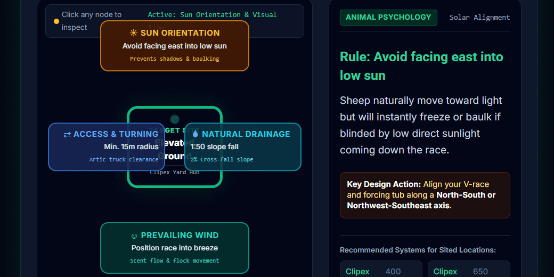554x277 pixels.
Task: Click the 'Rule: Avoid facing east into low sun' heading
Action: pos(421,66)
